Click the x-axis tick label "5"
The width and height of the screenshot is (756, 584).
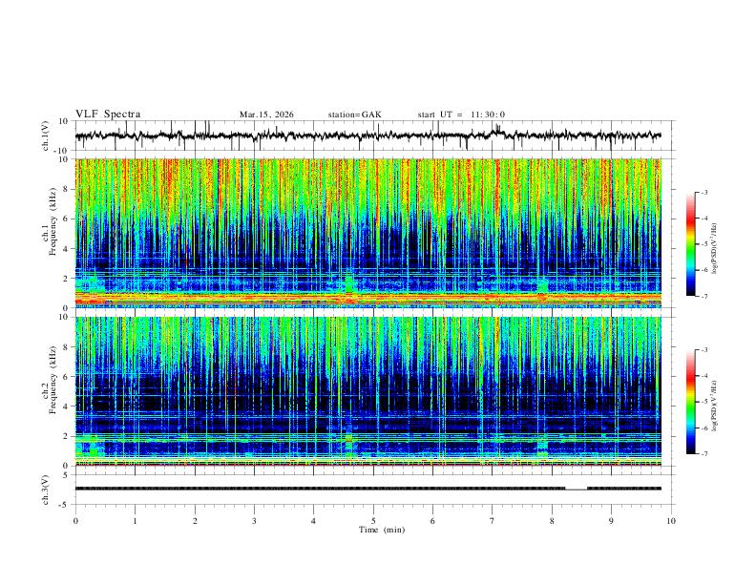pos(373,521)
